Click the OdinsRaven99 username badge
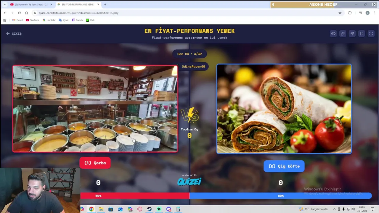Image resolution: width=379 pixels, height=213 pixels. pyautogui.click(x=193, y=67)
